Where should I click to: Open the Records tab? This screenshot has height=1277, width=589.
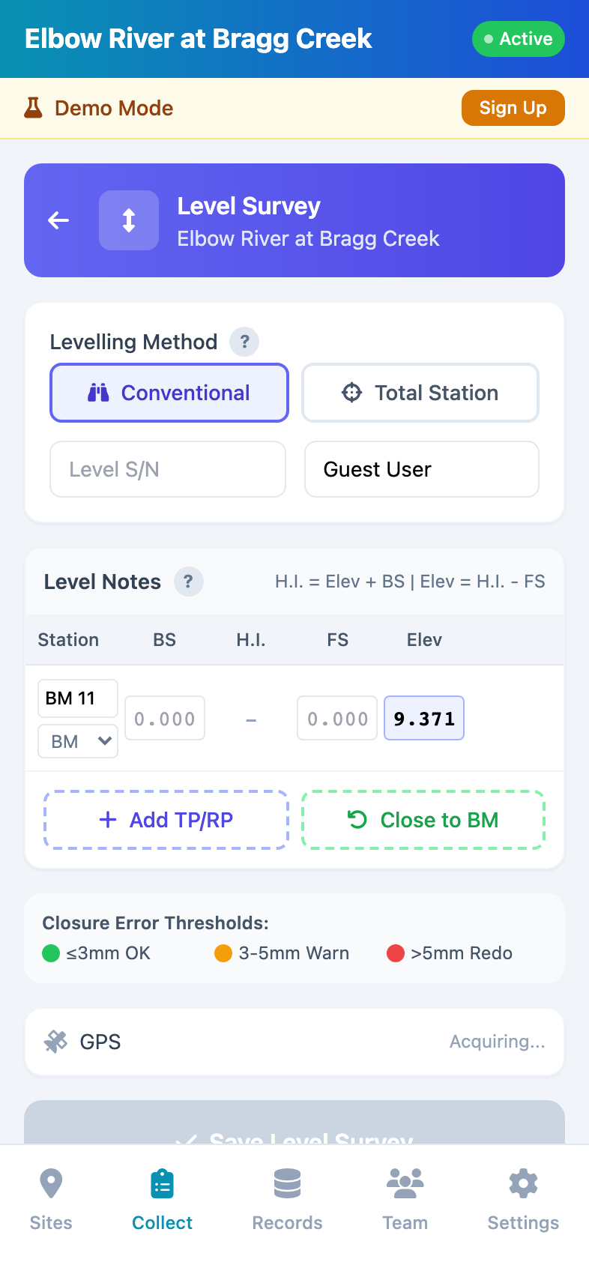pyautogui.click(x=287, y=1199)
